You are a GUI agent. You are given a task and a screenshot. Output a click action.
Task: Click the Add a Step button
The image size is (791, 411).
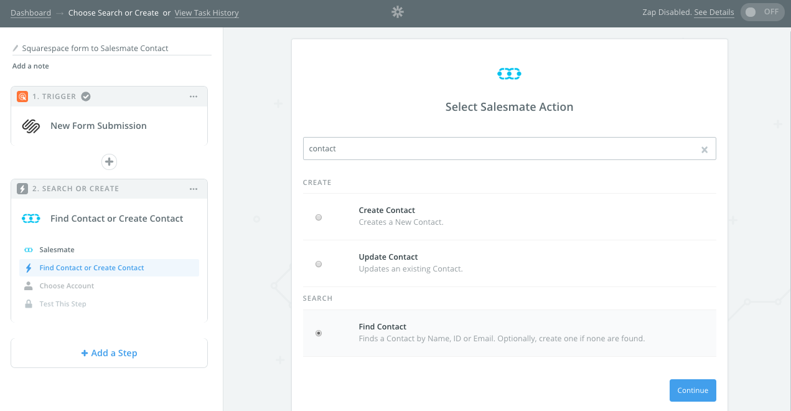pyautogui.click(x=109, y=353)
